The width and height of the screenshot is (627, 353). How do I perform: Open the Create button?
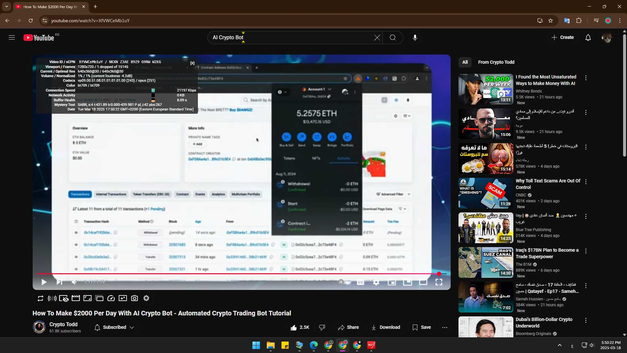pyautogui.click(x=563, y=38)
